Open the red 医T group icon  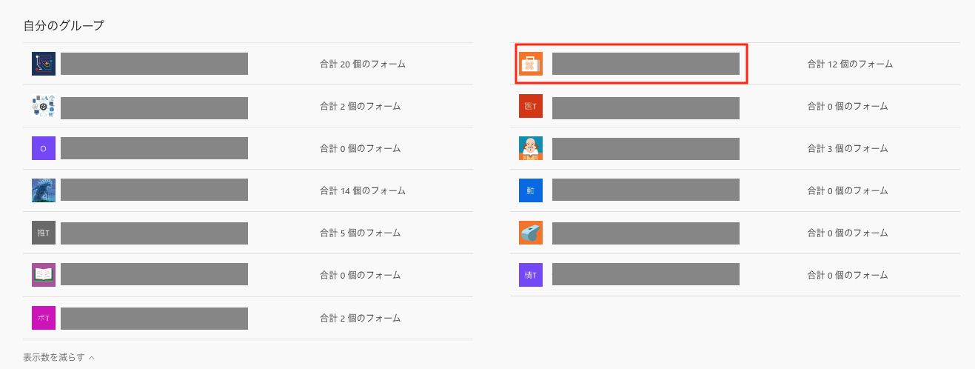pyautogui.click(x=531, y=106)
